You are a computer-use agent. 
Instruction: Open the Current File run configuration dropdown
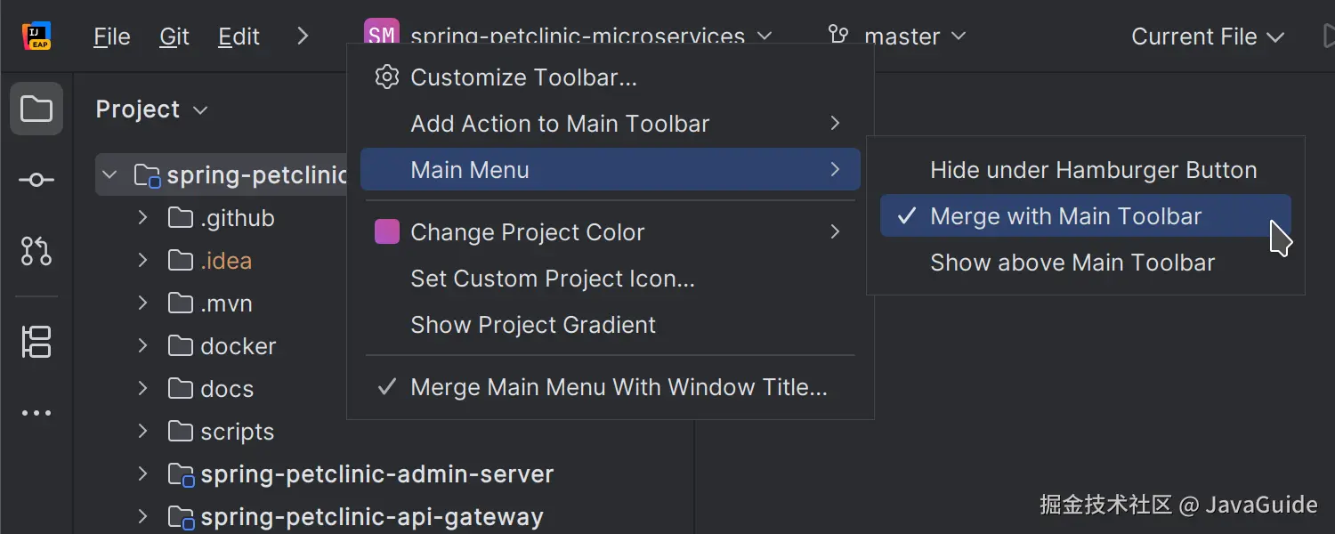pyautogui.click(x=1207, y=36)
